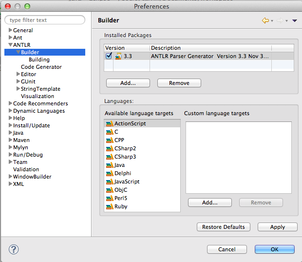Viewport: 302px width, 262px height.
Task: Click the C language target icon
Action: pyautogui.click(x=110, y=132)
